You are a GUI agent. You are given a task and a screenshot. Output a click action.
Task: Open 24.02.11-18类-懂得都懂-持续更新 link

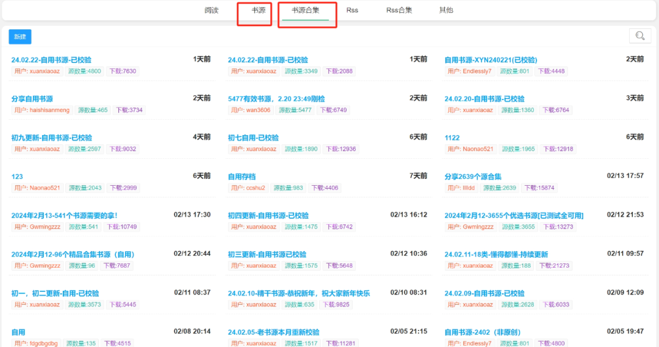click(x=496, y=254)
